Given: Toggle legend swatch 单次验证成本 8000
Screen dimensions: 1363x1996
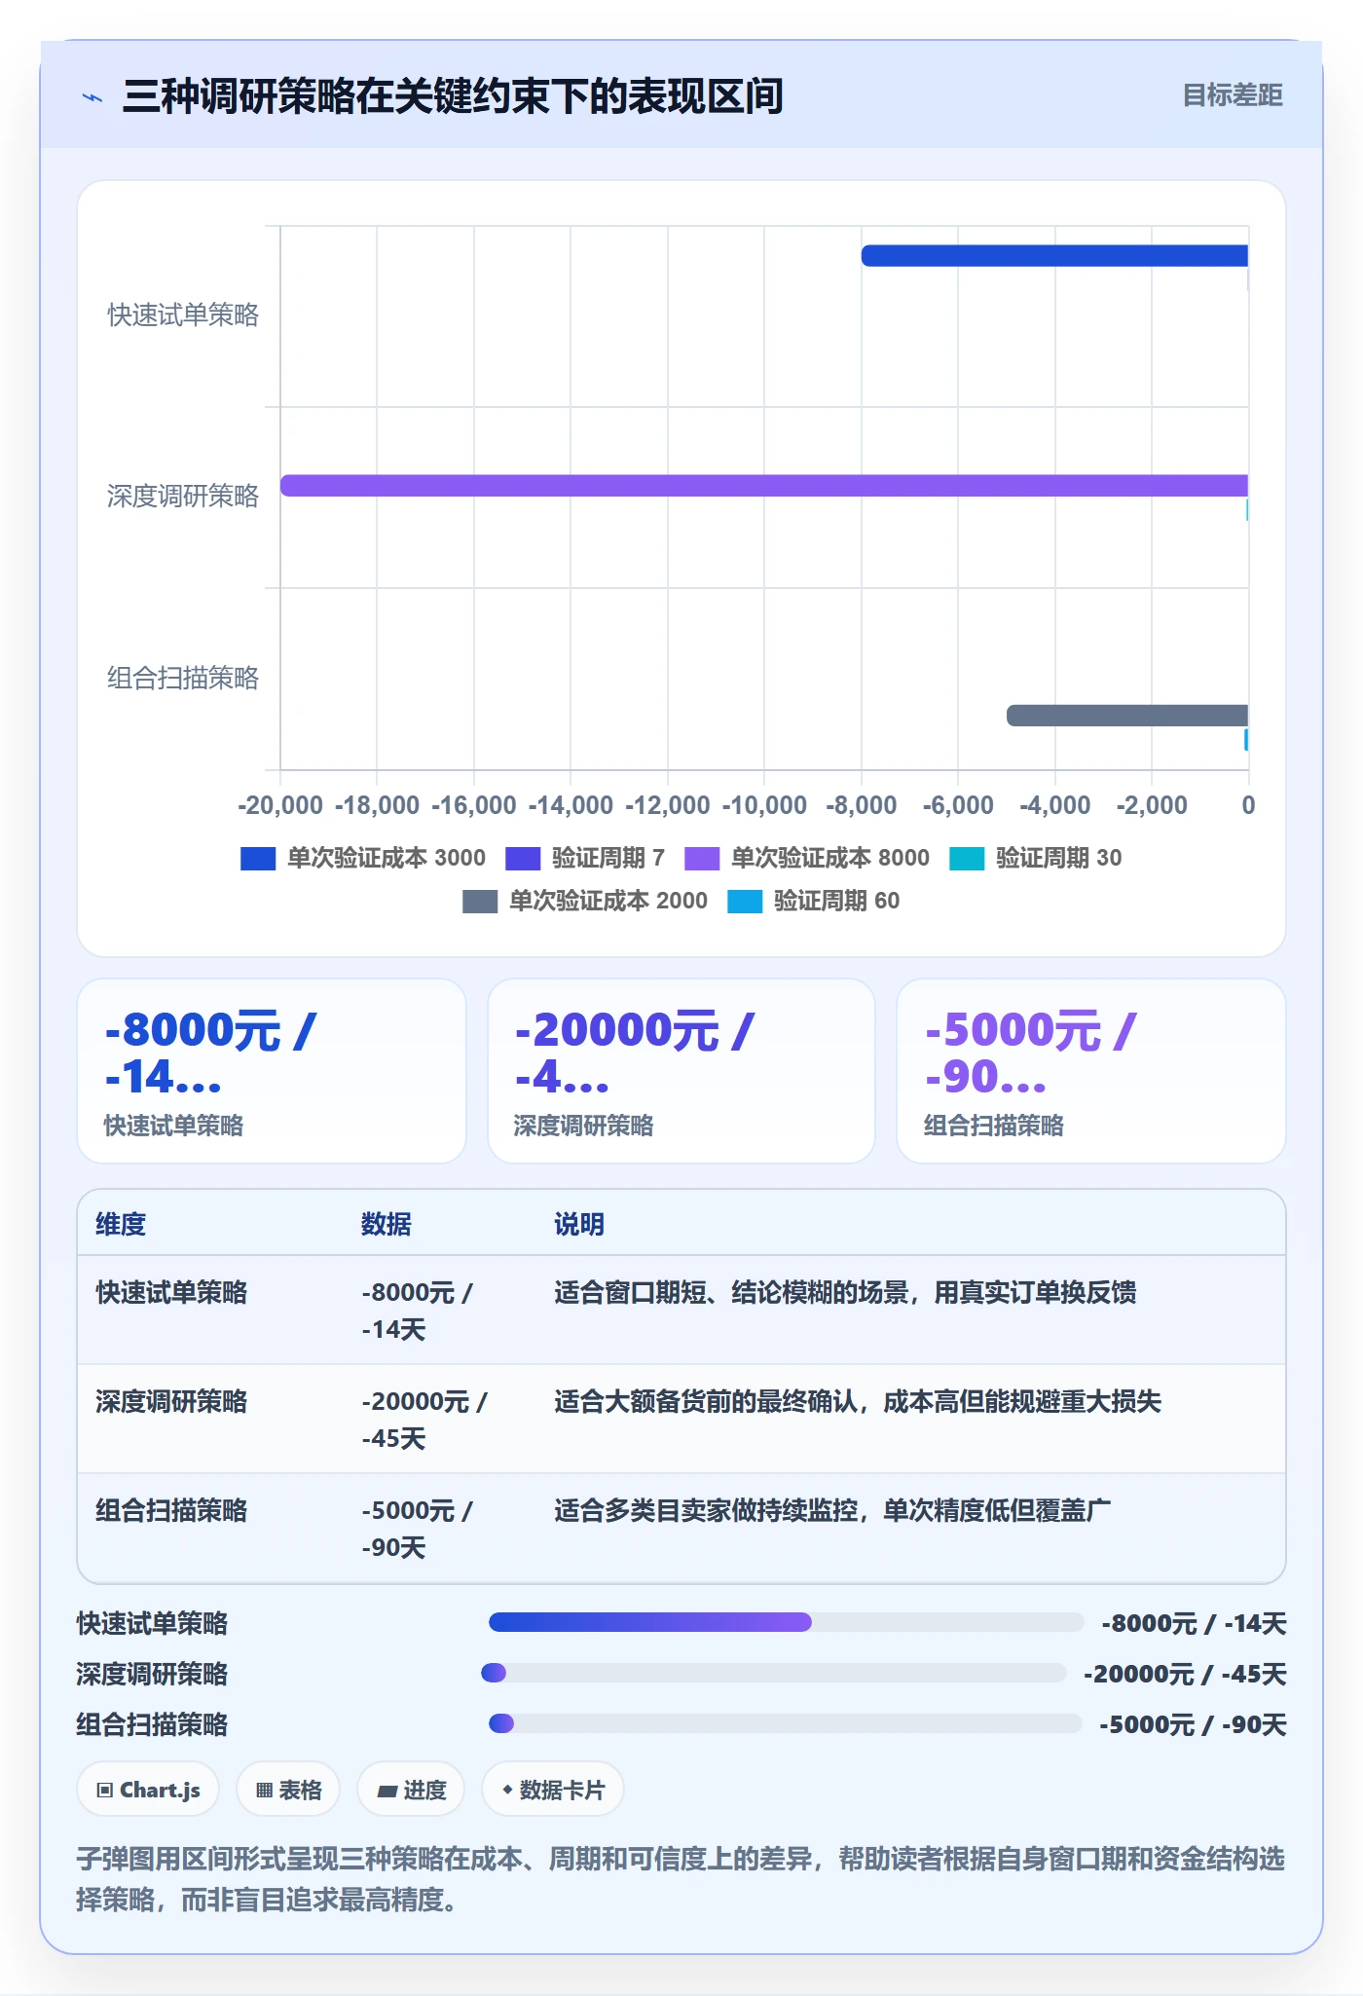Looking at the screenshot, I should [x=702, y=858].
